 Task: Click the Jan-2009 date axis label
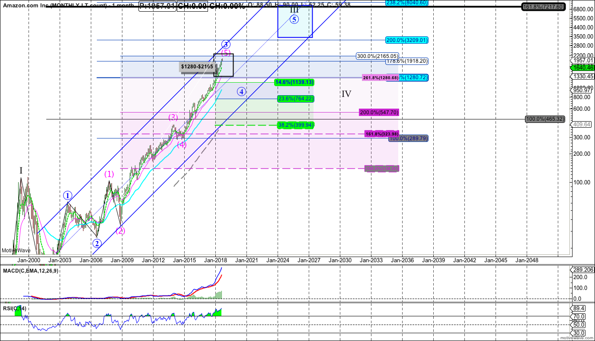point(122,260)
